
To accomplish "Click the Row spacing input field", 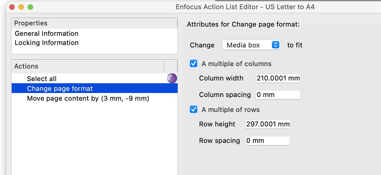I will tap(268, 141).
